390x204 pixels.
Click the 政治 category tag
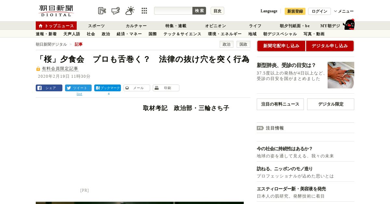pyautogui.click(x=227, y=44)
